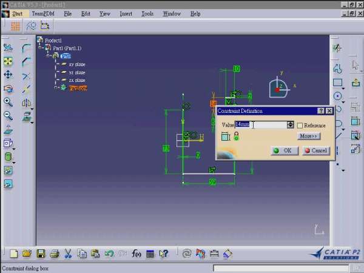364x273 pixels.
Task: Collapse the Part1 (Part1.1) tree node
Action: [x=41, y=48]
